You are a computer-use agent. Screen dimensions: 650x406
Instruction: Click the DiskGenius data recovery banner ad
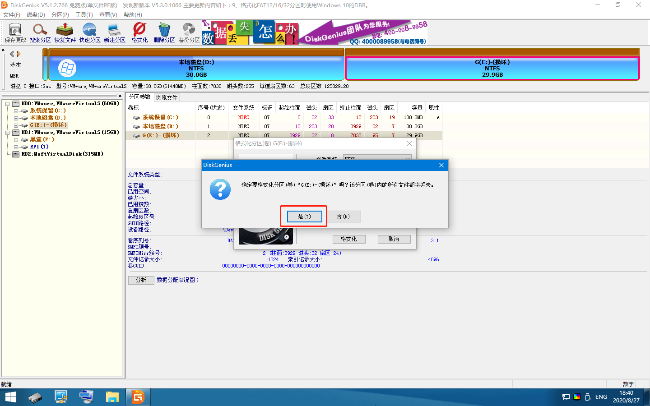(x=314, y=32)
